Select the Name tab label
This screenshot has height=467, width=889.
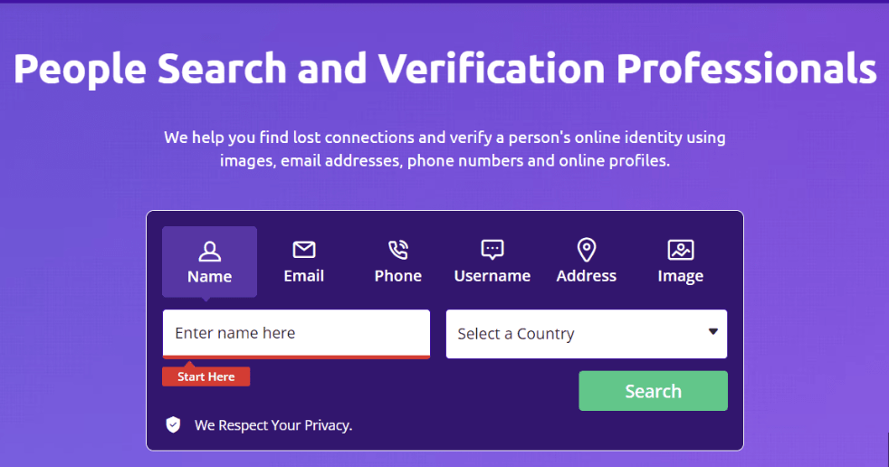(x=210, y=277)
